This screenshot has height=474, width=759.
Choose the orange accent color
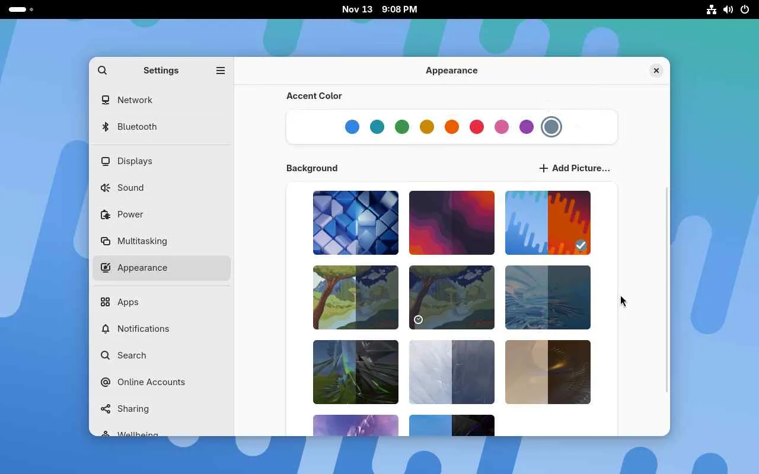click(452, 127)
